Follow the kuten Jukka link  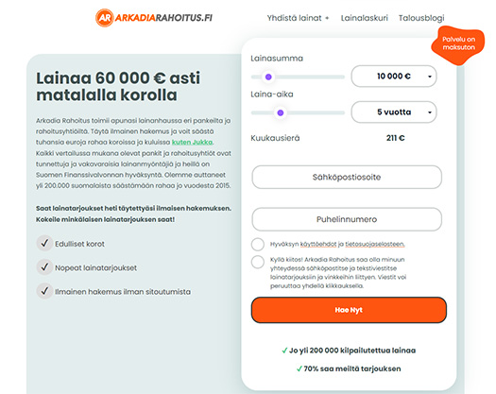tap(192, 142)
